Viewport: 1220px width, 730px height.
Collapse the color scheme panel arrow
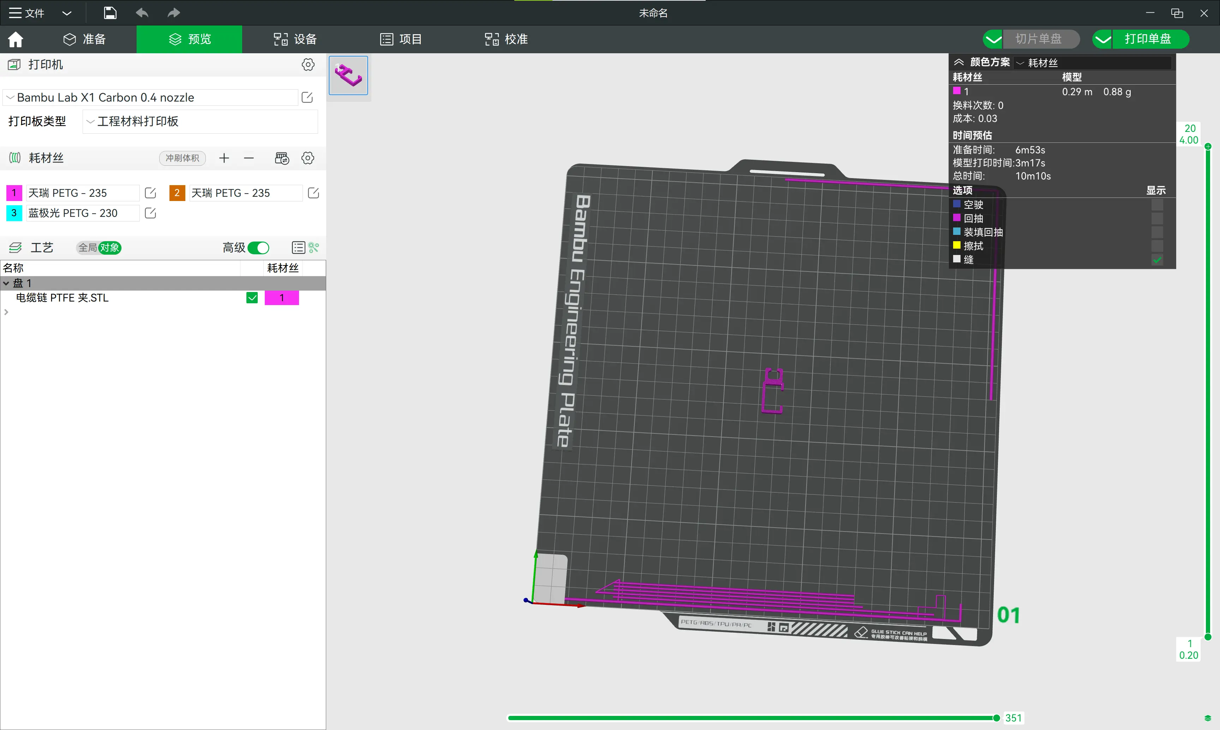(x=959, y=62)
